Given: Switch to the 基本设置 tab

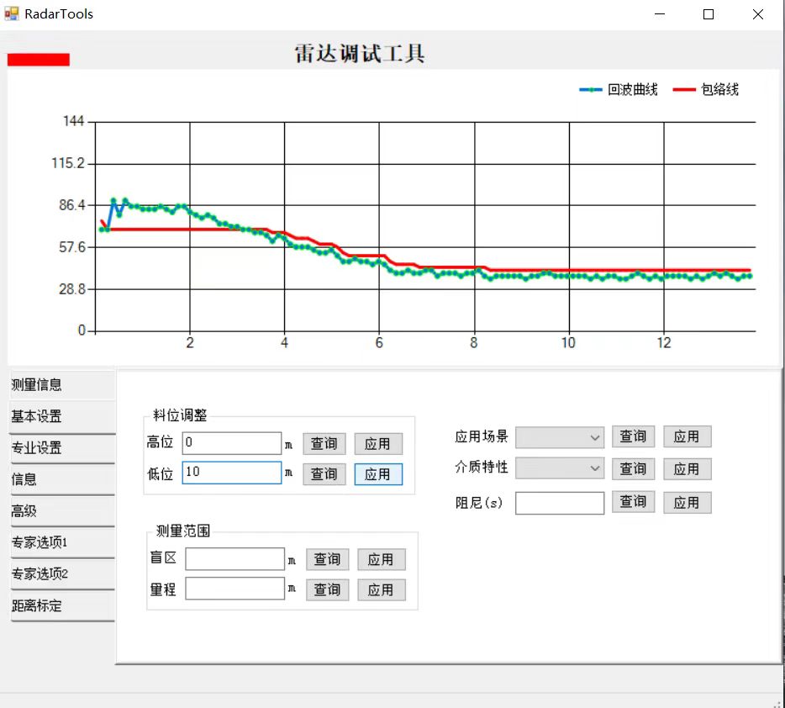Looking at the screenshot, I should [x=62, y=417].
